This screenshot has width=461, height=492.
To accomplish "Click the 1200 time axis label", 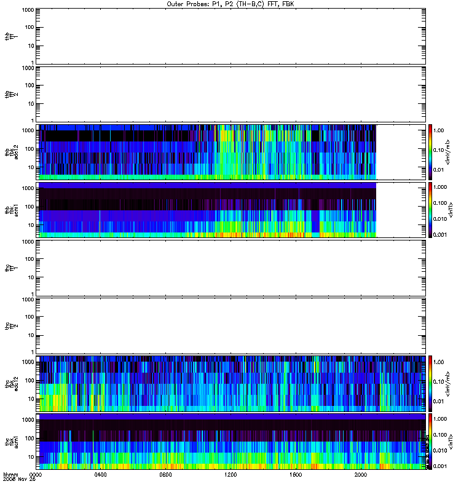I will (x=231, y=474).
